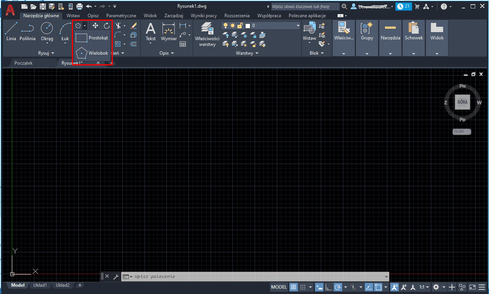
Task: Activate the Rotate tool in ribbon
Action: point(107,26)
